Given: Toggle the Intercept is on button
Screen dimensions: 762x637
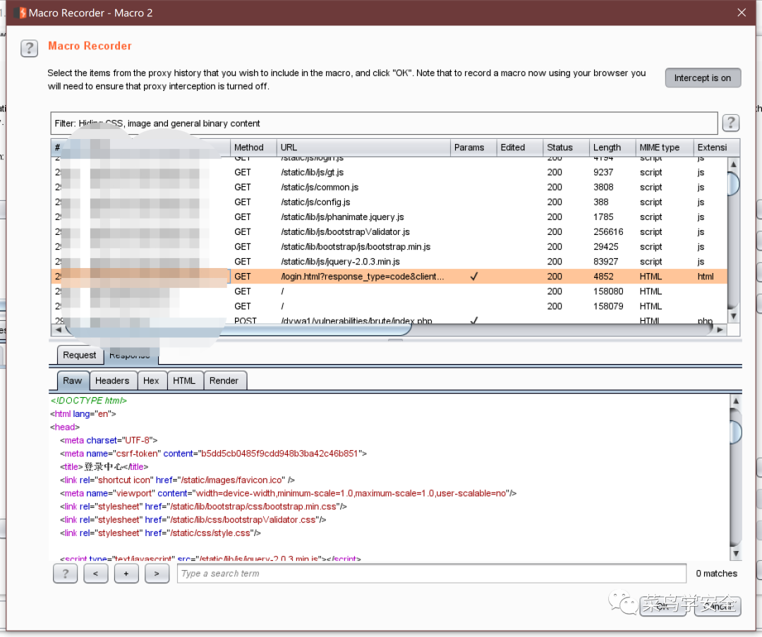Looking at the screenshot, I should pyautogui.click(x=702, y=78).
